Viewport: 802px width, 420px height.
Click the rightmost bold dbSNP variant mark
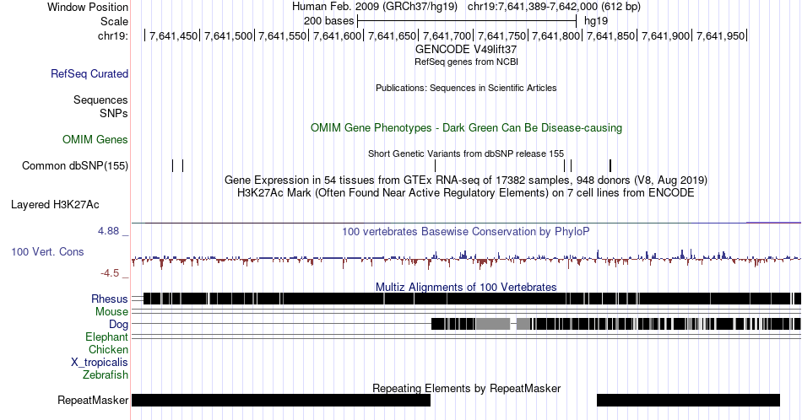pos(610,165)
